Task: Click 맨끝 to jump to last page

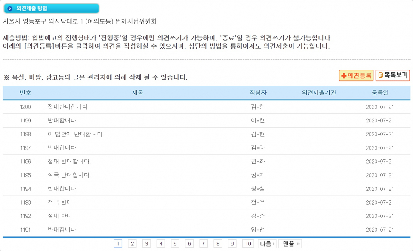Action: click(290, 244)
